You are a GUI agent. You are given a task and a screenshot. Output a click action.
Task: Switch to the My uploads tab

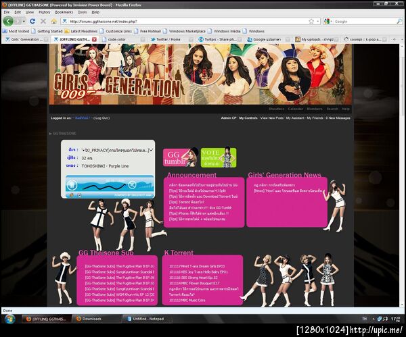(316, 39)
